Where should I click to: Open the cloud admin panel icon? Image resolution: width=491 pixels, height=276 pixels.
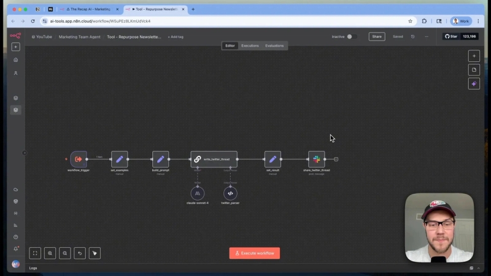[x=16, y=190]
